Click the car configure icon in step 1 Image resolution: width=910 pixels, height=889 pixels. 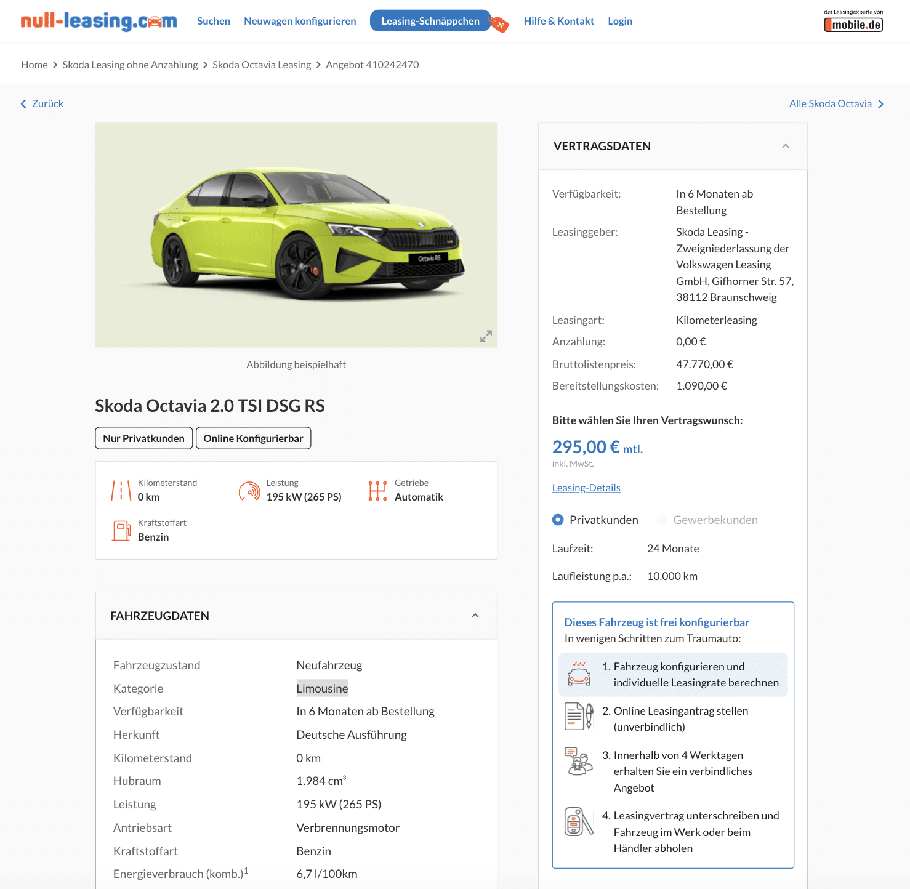pyautogui.click(x=579, y=674)
